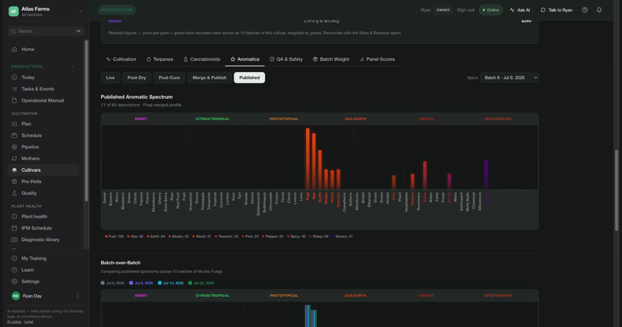Click the Fuel bar in spectrum chart
Image resolution: width=622 pixels, height=327 pixels.
[308, 159]
